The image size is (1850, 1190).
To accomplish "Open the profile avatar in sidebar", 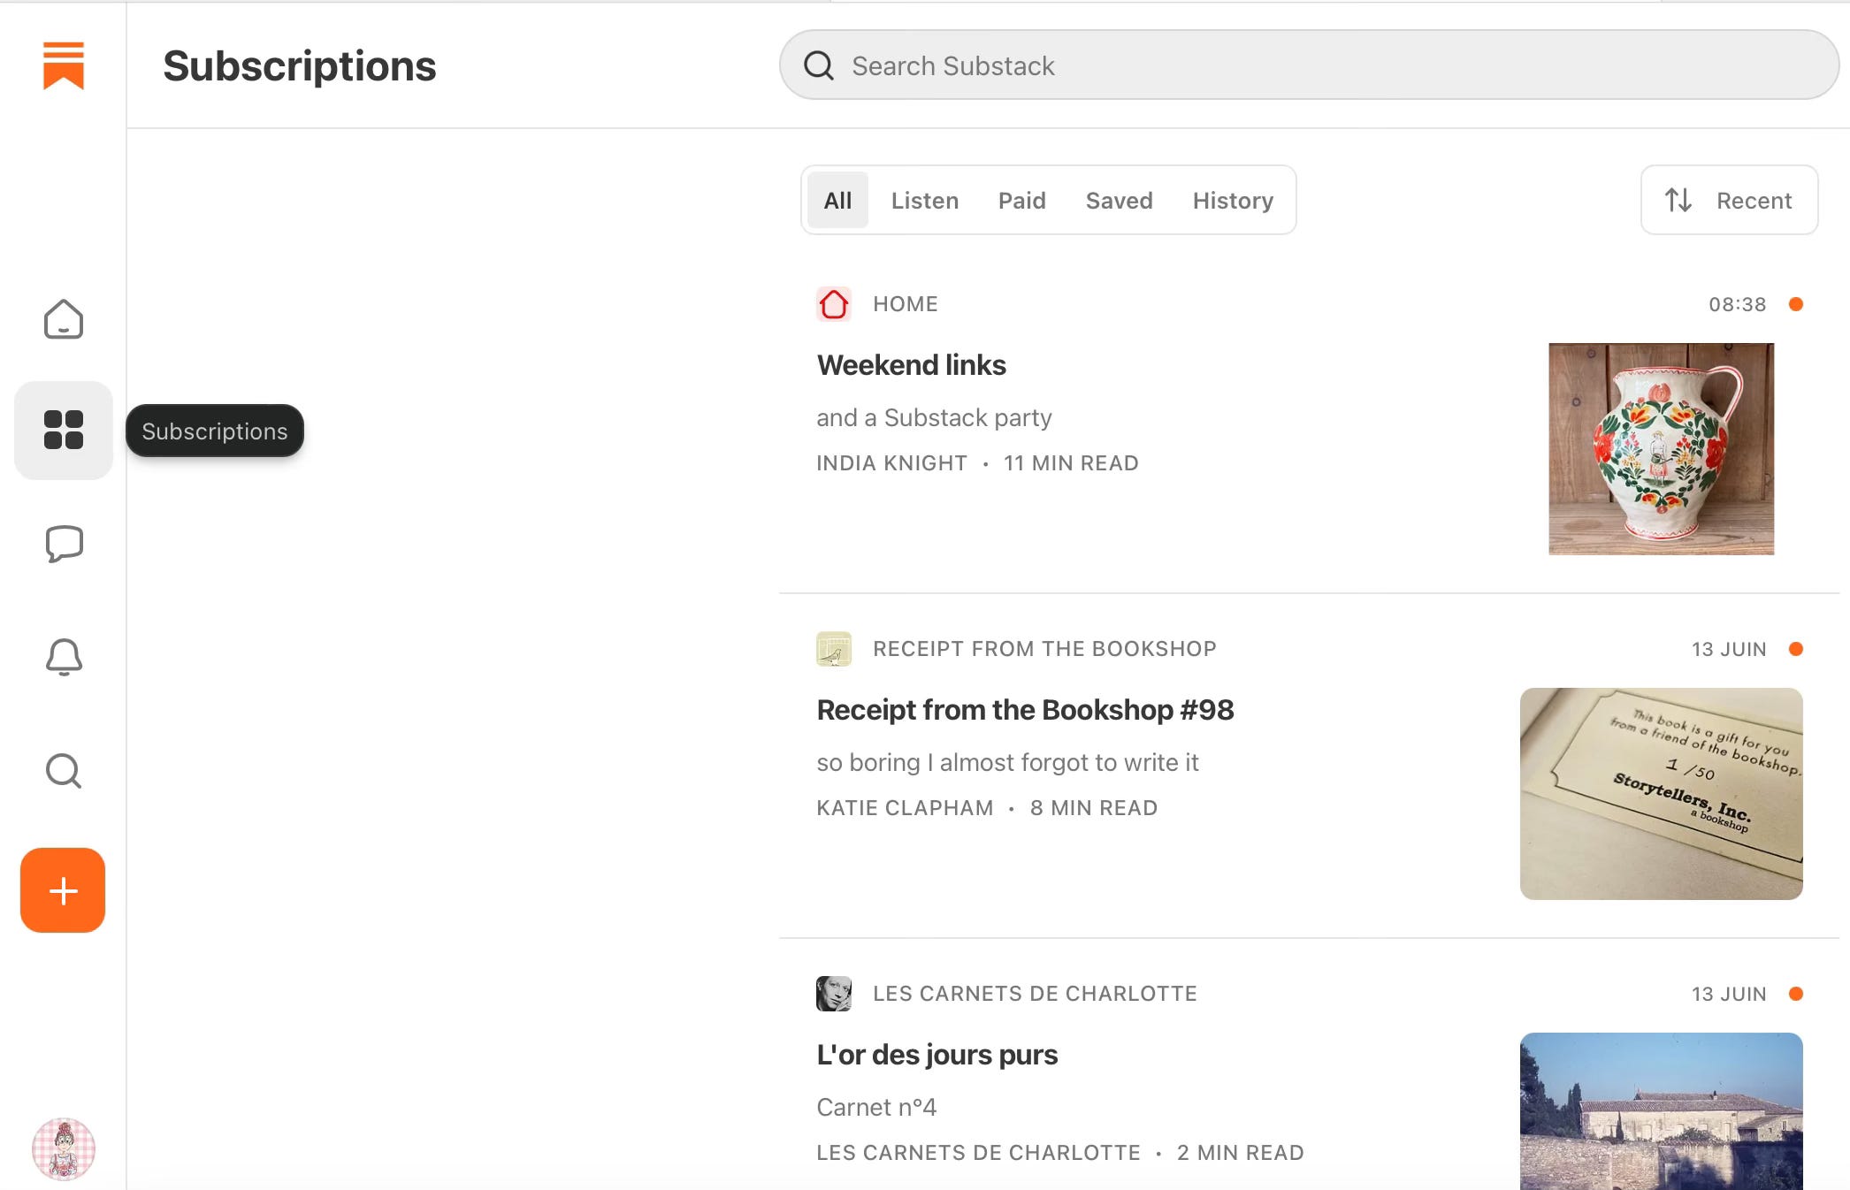I will pos(63,1148).
